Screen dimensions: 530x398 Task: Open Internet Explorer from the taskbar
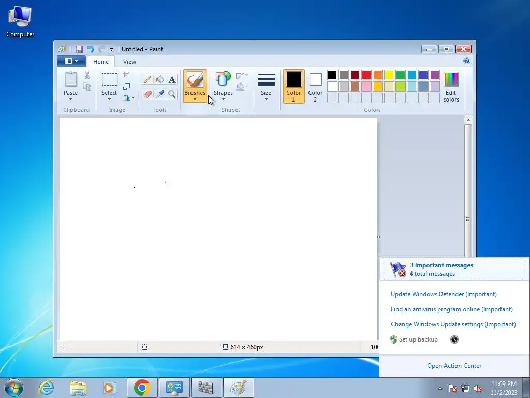coord(46,388)
